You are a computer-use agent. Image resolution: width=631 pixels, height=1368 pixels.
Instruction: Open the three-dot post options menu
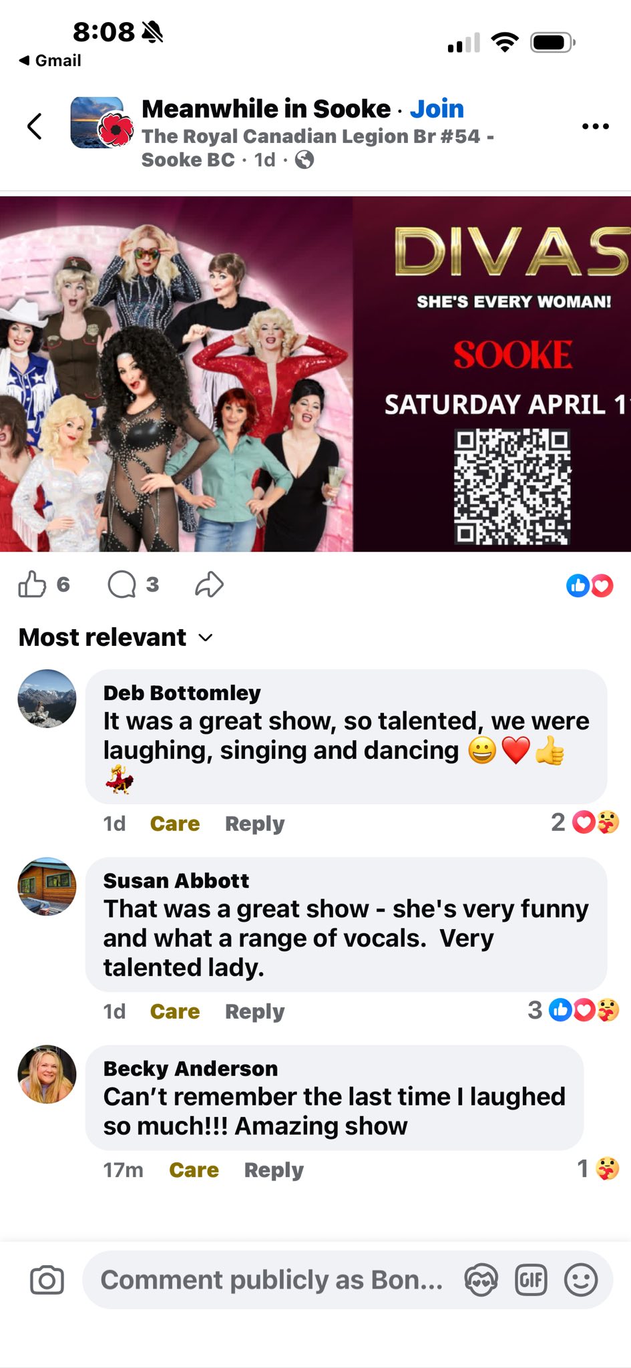[x=595, y=126]
